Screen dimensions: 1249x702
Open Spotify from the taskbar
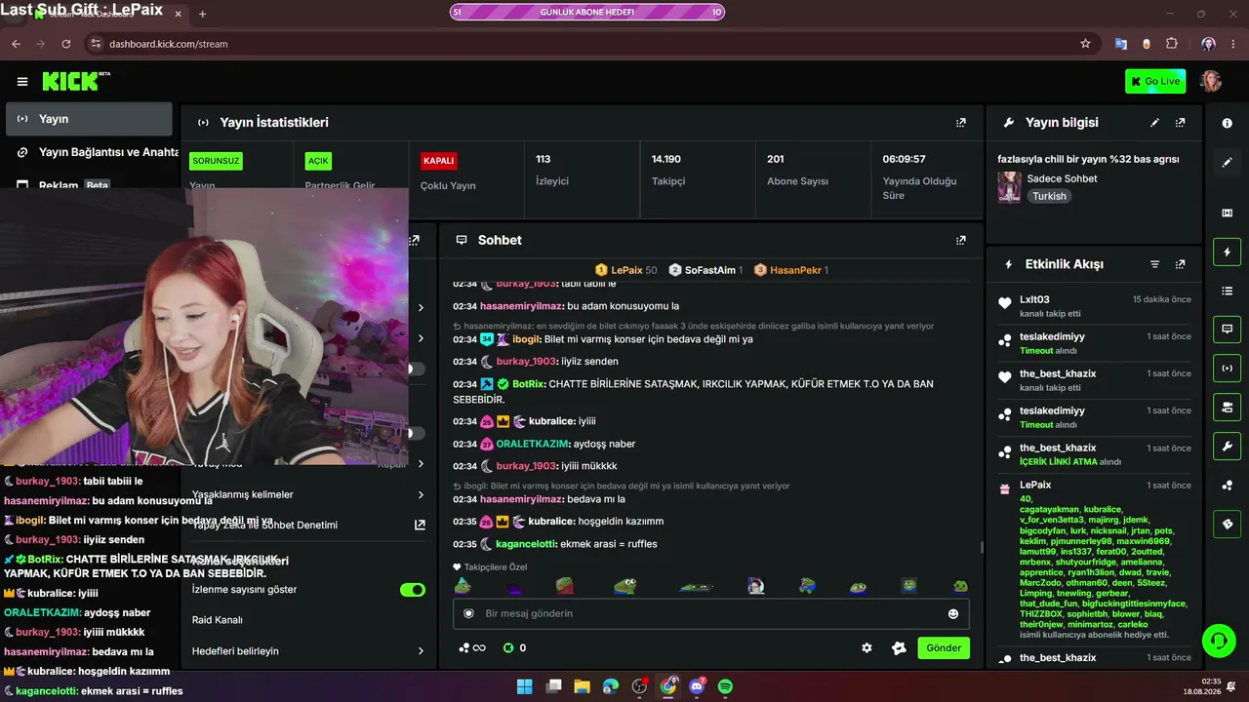(725, 686)
